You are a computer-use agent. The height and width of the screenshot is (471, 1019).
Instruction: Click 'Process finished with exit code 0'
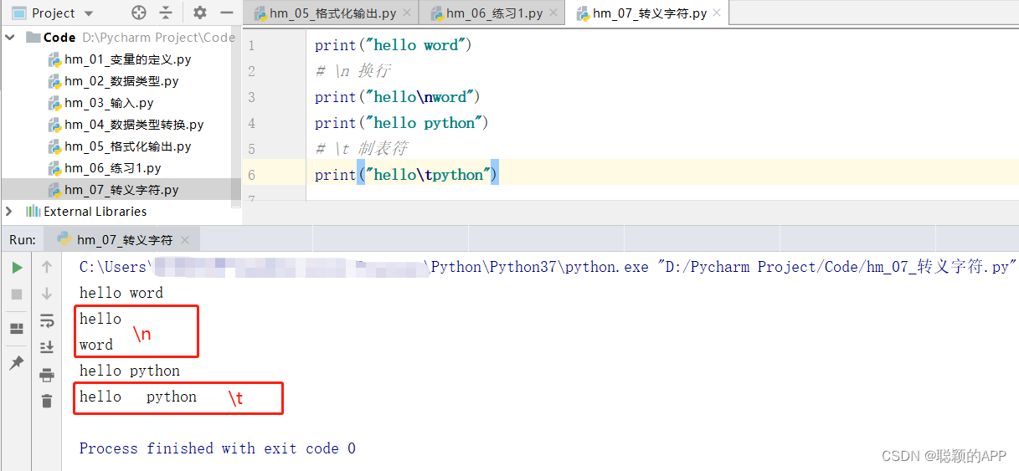218,448
